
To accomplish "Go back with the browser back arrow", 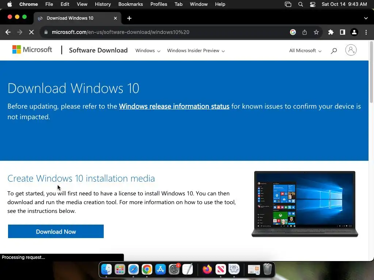I will pos(8,32).
